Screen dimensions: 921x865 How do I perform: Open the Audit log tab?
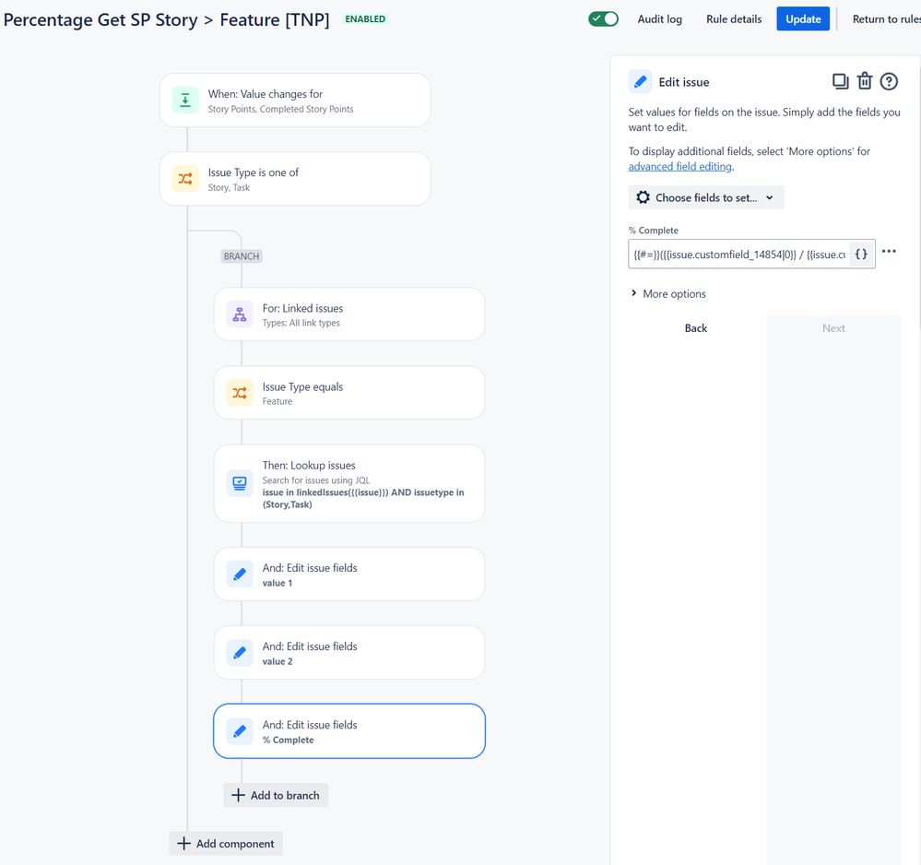[x=659, y=18]
